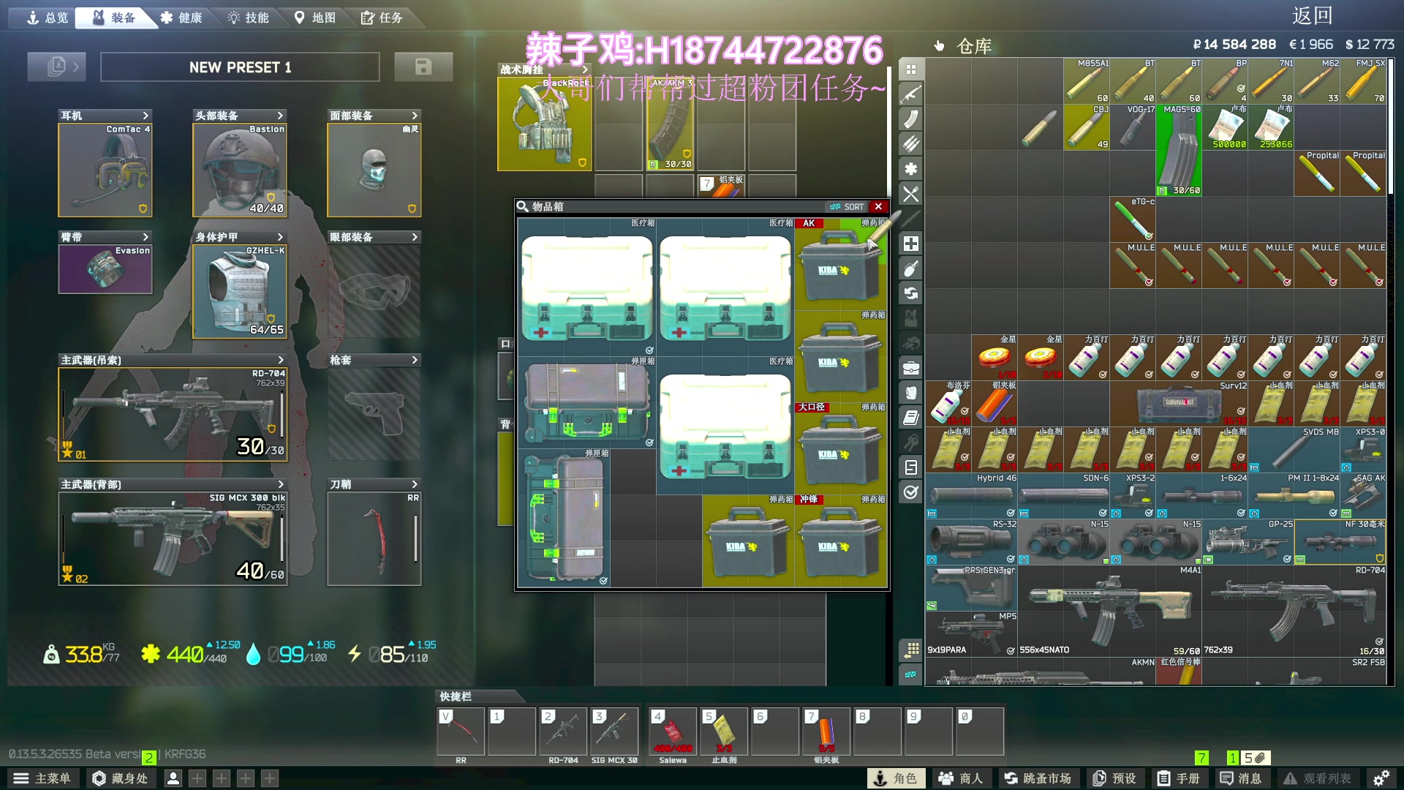Close the 物品箱 container window

(x=879, y=207)
